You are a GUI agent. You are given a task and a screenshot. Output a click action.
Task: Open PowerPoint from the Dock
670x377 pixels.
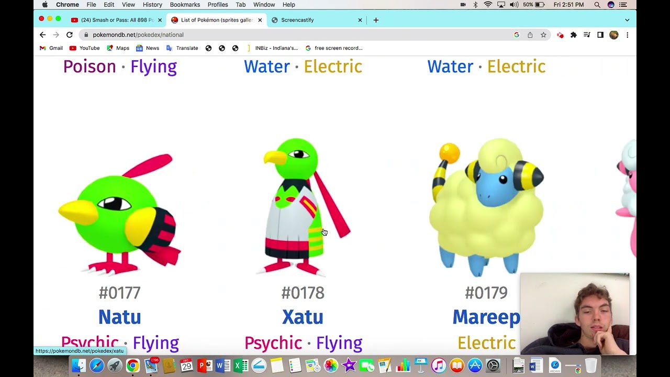(x=205, y=365)
